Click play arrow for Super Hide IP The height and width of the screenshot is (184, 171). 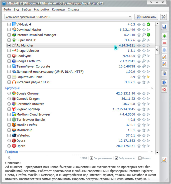point(148,40)
